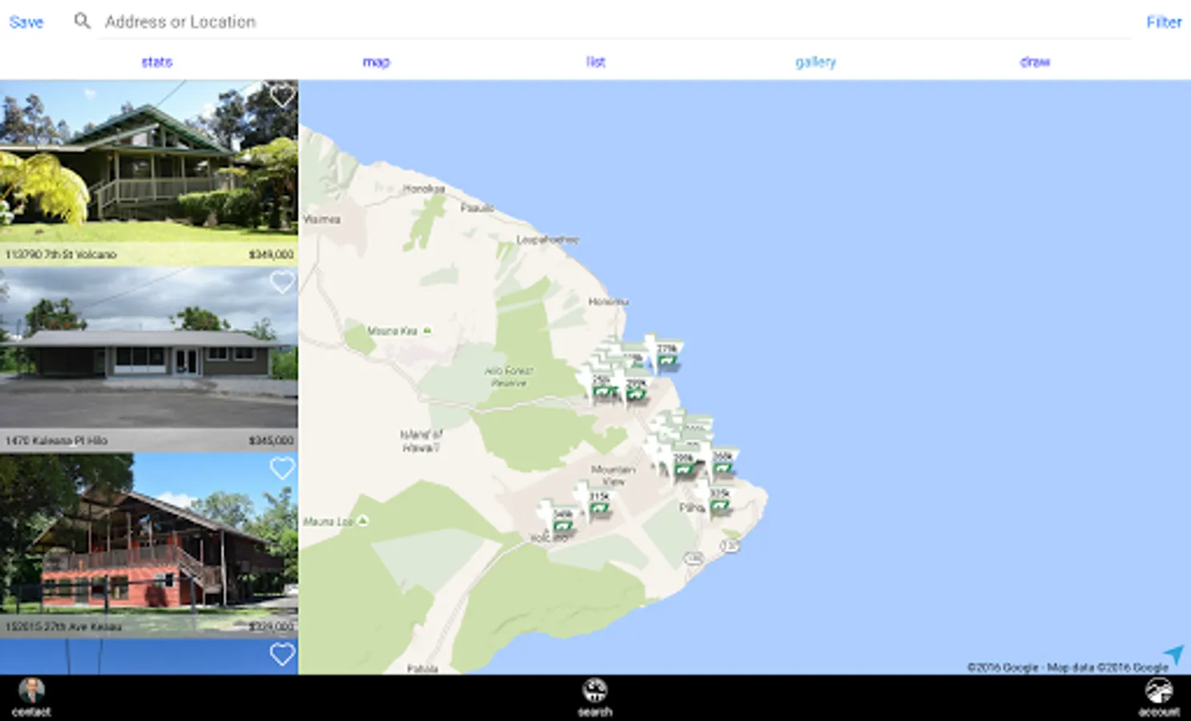Viewport: 1191px width, 721px height.
Task: Click the Honokaa town label on map
Action: pos(423,189)
